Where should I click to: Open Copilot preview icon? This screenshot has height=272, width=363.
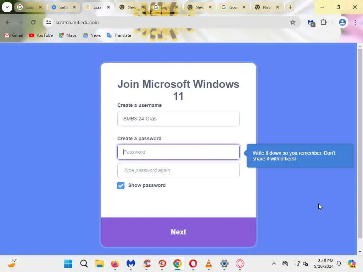click(352, 263)
